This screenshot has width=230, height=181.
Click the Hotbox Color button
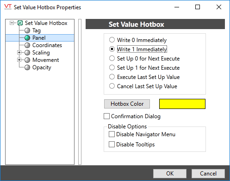[x=127, y=104]
